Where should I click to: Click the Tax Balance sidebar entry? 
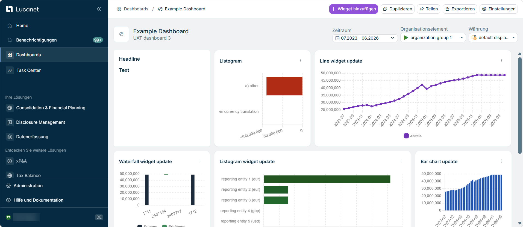click(54, 175)
